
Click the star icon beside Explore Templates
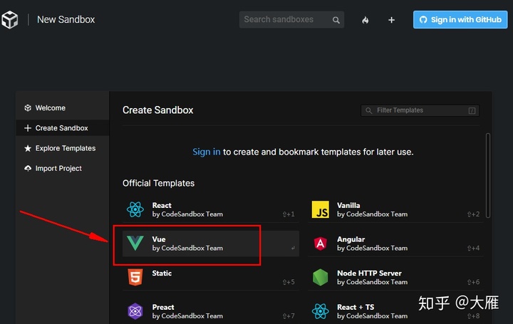(28, 148)
